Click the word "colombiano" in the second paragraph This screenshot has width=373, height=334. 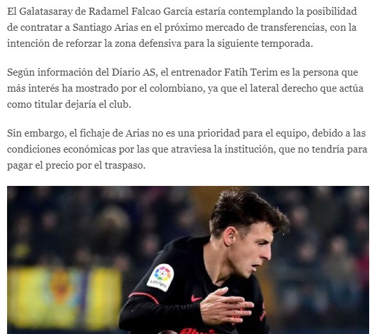click(x=177, y=88)
